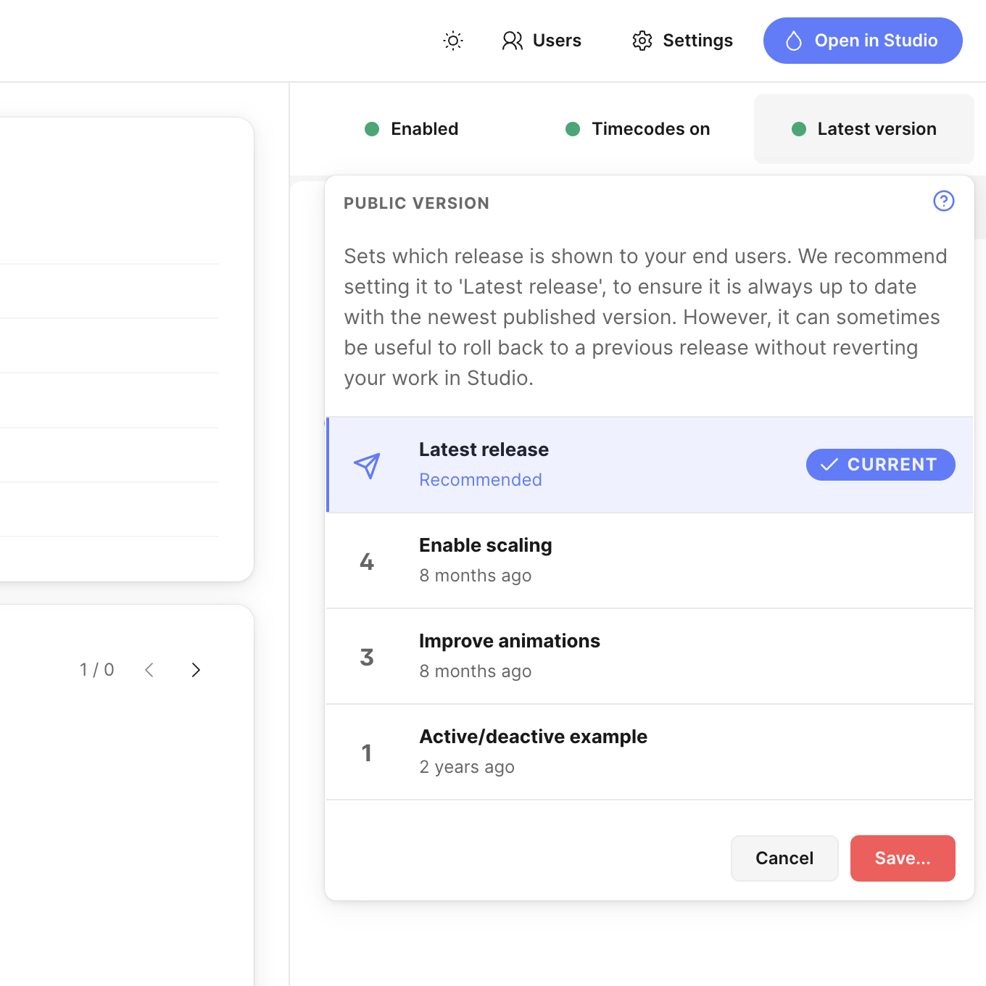
Task: Open the Users page
Action: click(x=542, y=41)
